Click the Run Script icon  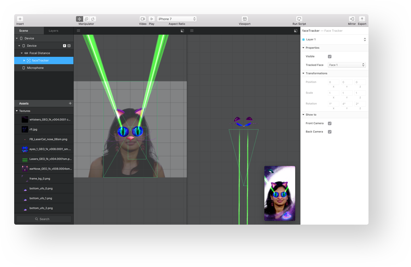coord(299,19)
